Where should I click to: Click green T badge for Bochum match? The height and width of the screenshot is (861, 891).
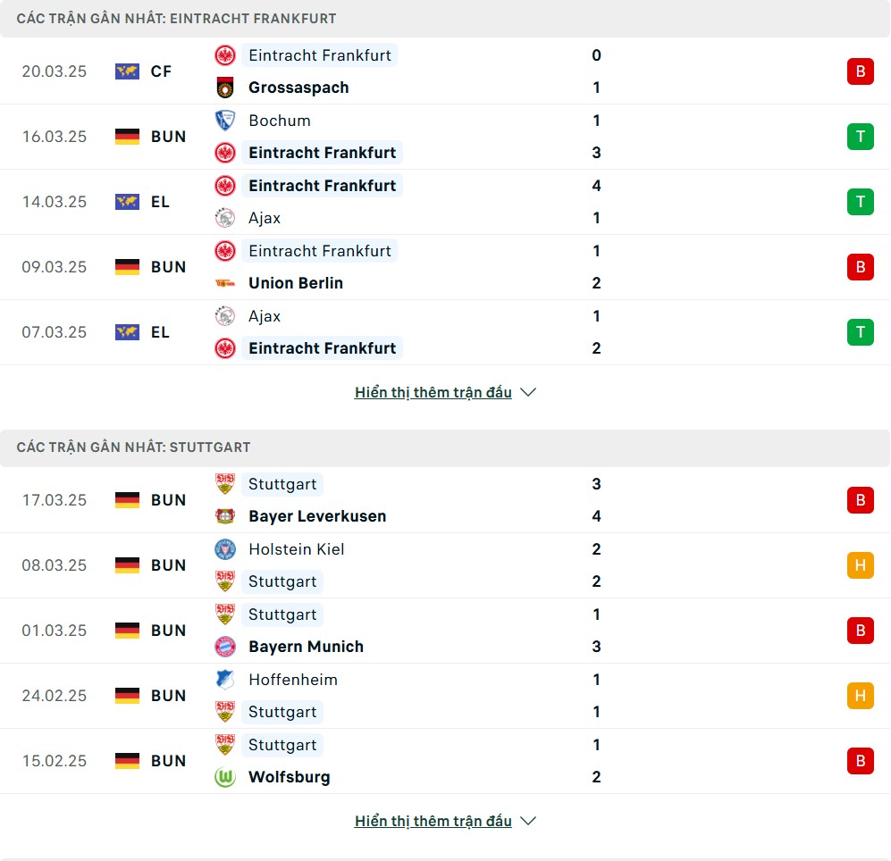pos(861,137)
